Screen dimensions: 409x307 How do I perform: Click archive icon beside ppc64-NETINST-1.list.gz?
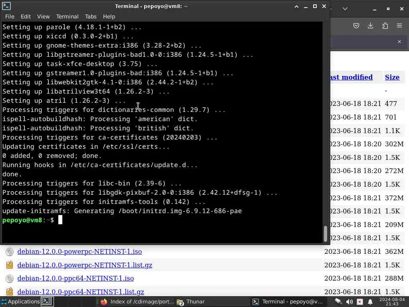tap(10, 291)
